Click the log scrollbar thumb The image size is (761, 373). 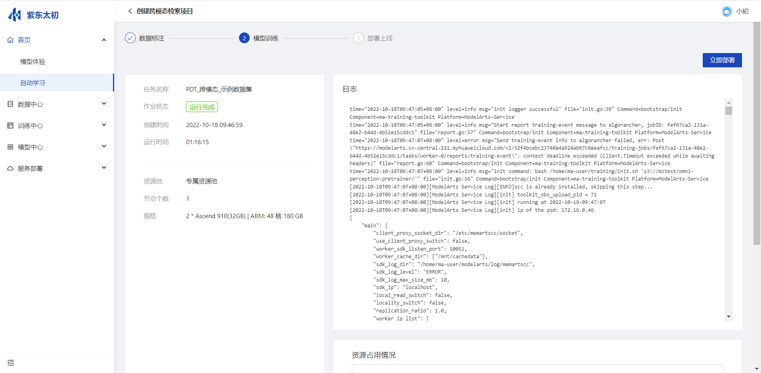click(x=728, y=110)
